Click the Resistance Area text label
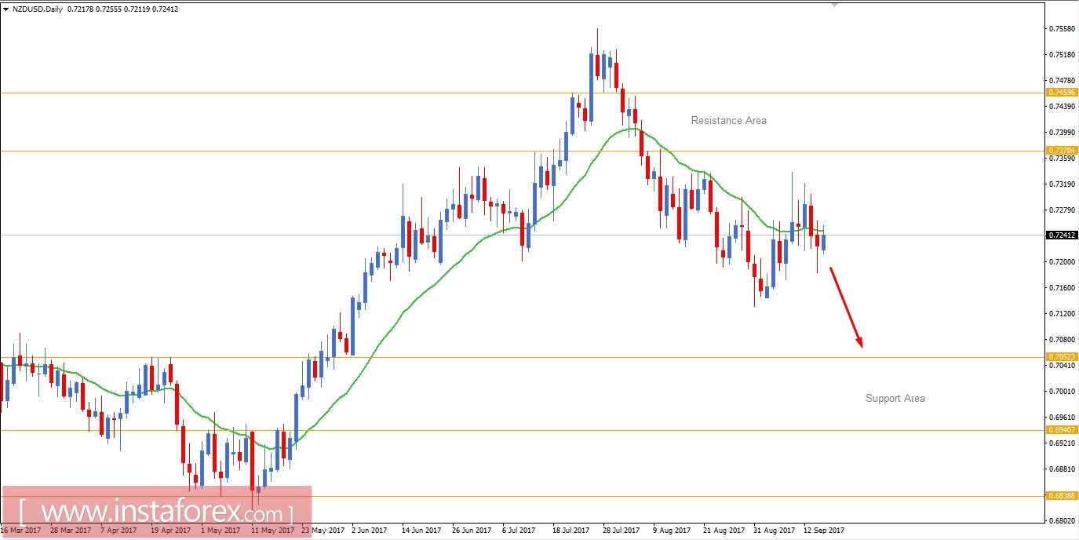 tap(728, 120)
